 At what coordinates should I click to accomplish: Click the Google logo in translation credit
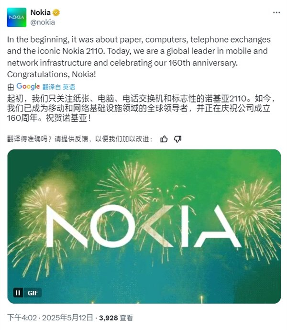28,87
